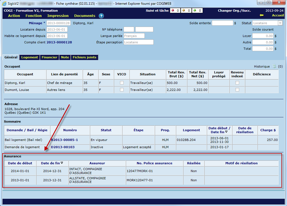Click the yellow bell task indicator
The width and height of the screenshot is (287, 206).
click(184, 11)
